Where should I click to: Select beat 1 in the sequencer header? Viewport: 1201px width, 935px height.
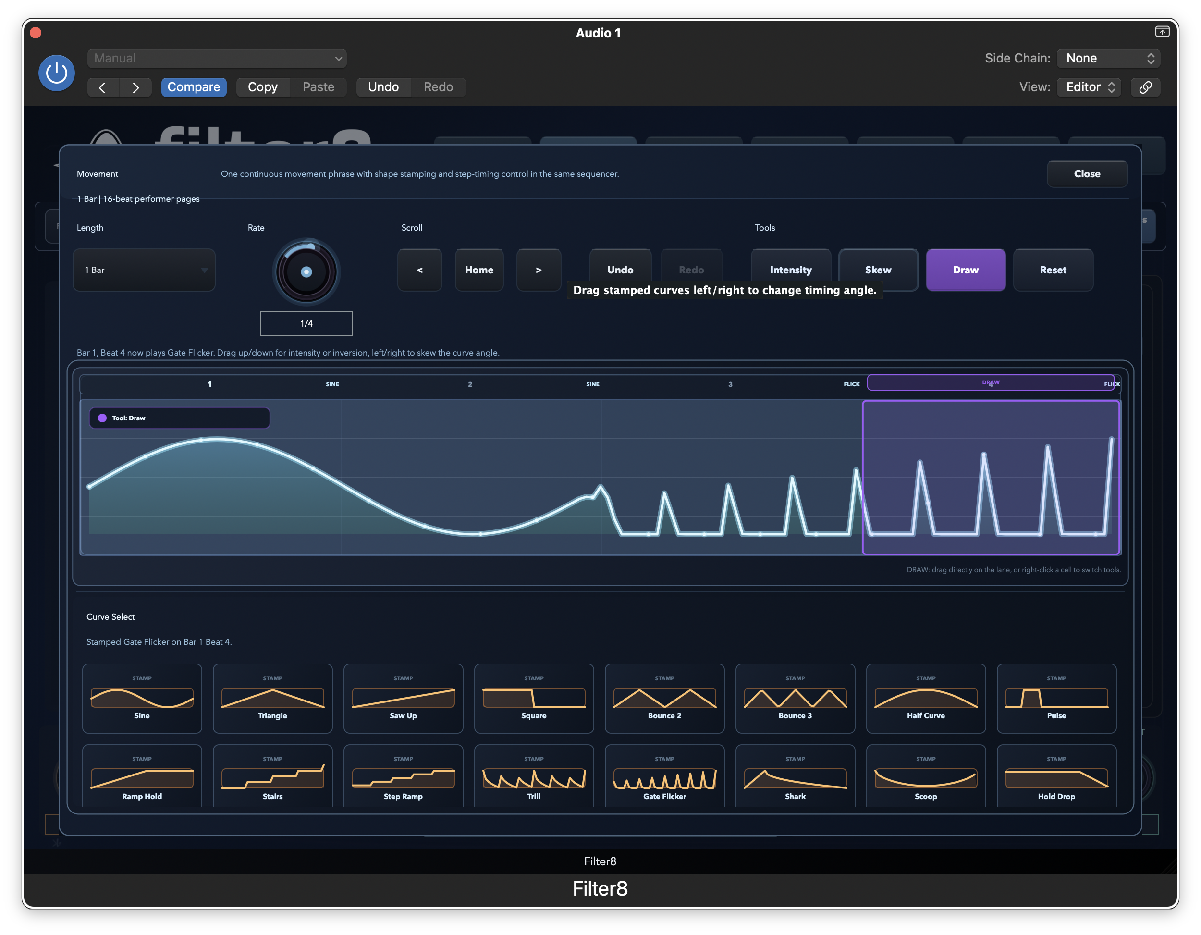[x=209, y=384]
